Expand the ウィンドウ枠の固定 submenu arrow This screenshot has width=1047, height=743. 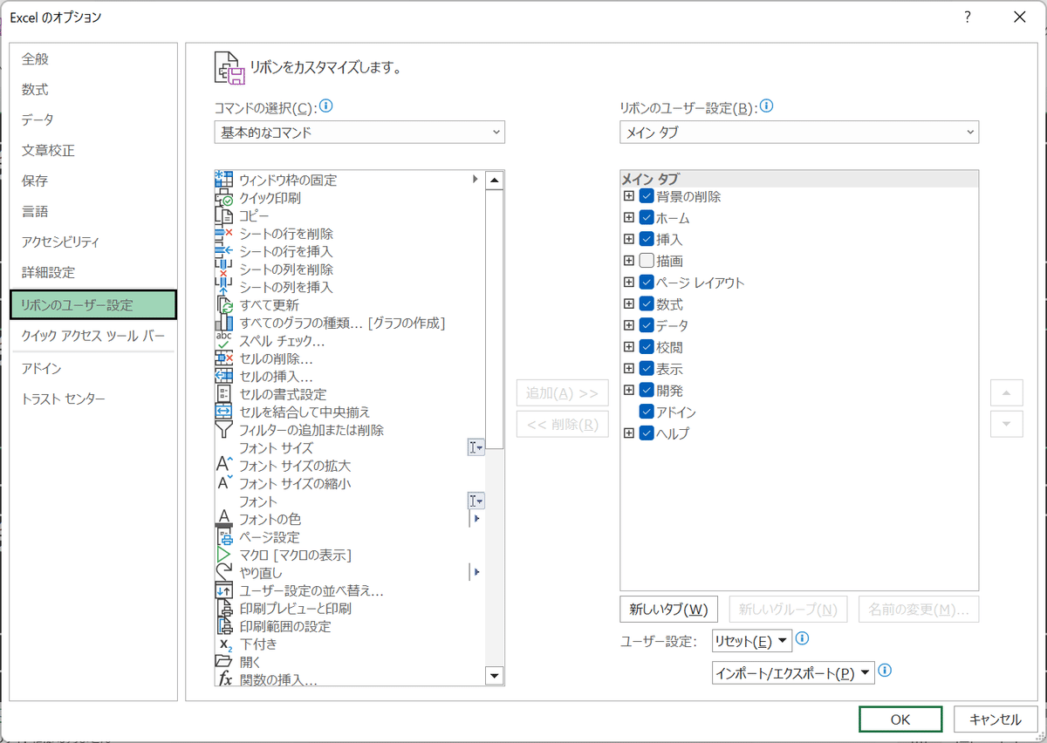pos(476,179)
